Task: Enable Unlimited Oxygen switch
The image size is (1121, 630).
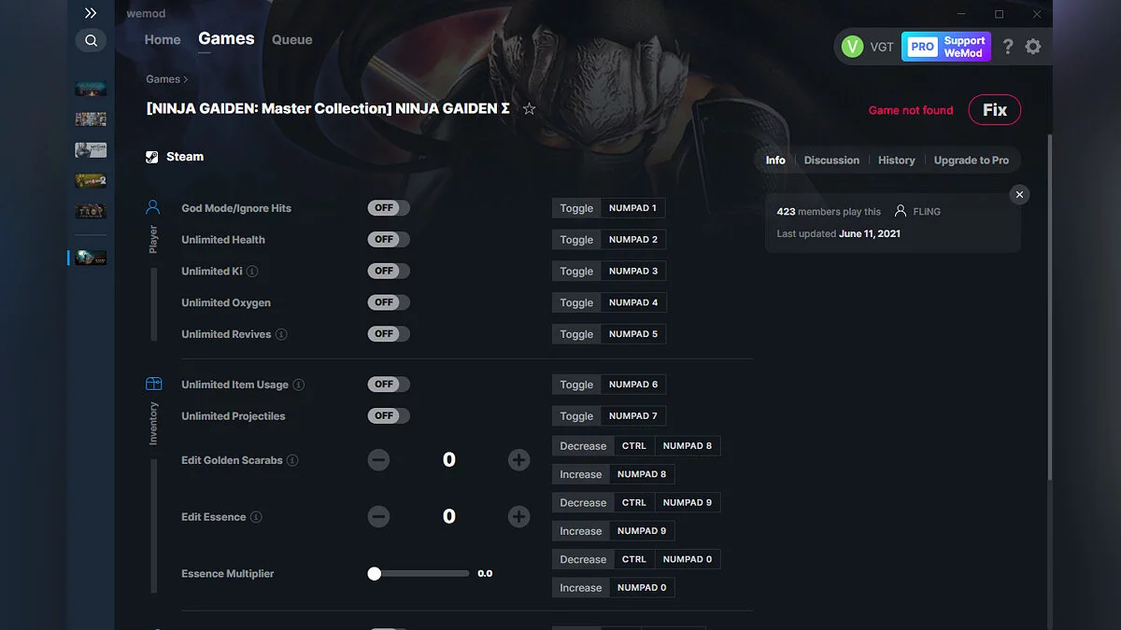Action: pyautogui.click(x=389, y=302)
